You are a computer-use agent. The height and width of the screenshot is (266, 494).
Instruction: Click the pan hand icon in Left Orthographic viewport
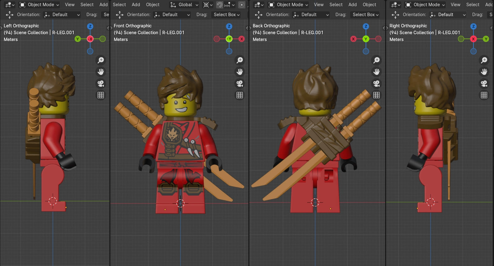101,72
